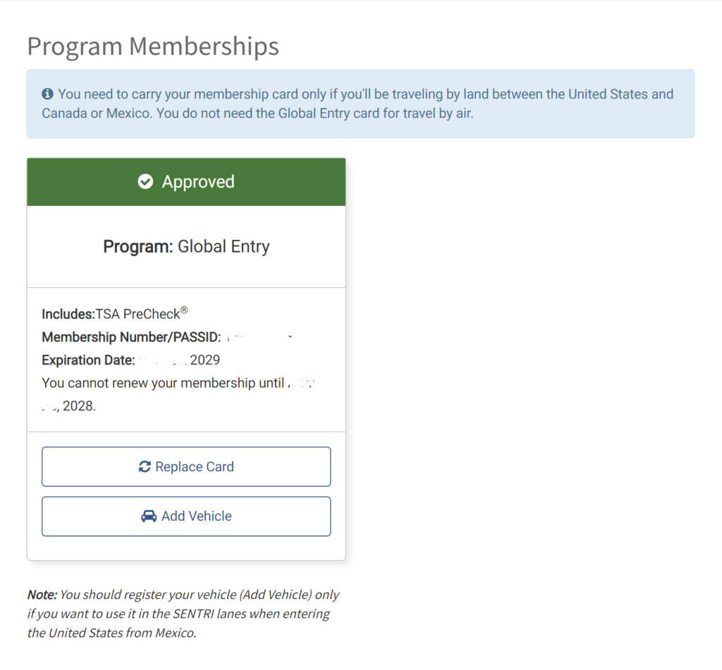Screen dimensions: 722x670
Task: Click the SENTRI lanes sentence in the note
Action: click(x=178, y=614)
